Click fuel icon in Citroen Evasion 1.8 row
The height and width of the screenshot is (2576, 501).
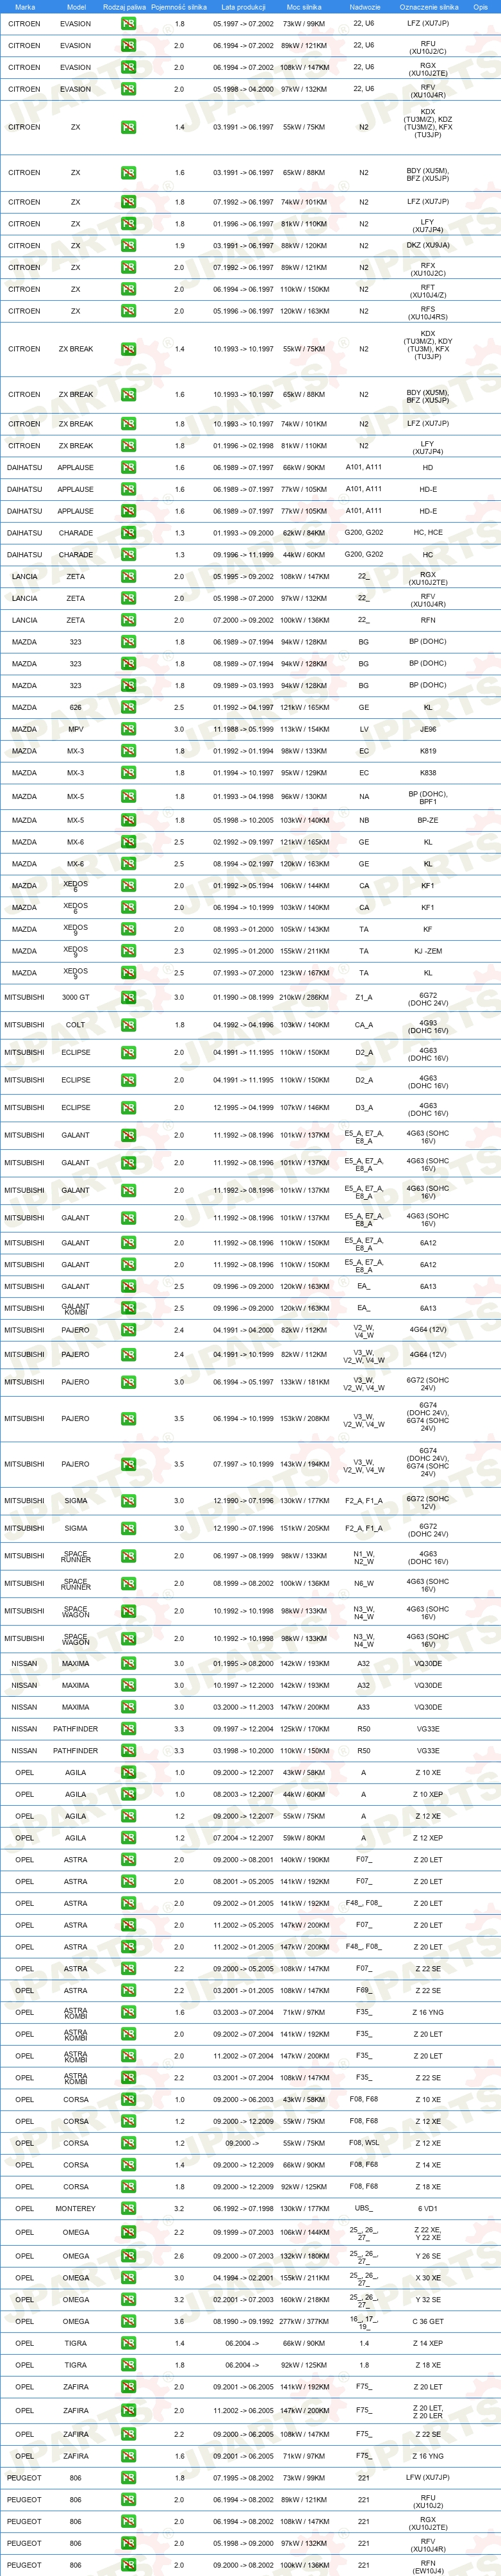tap(128, 24)
